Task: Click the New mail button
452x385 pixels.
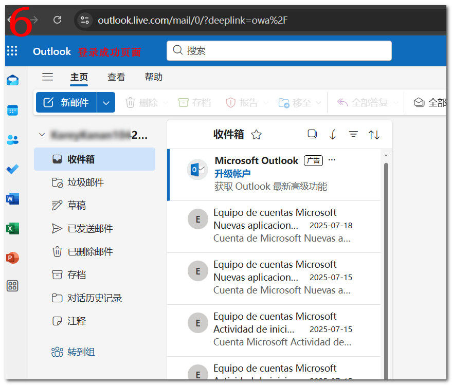Action: 66,102
